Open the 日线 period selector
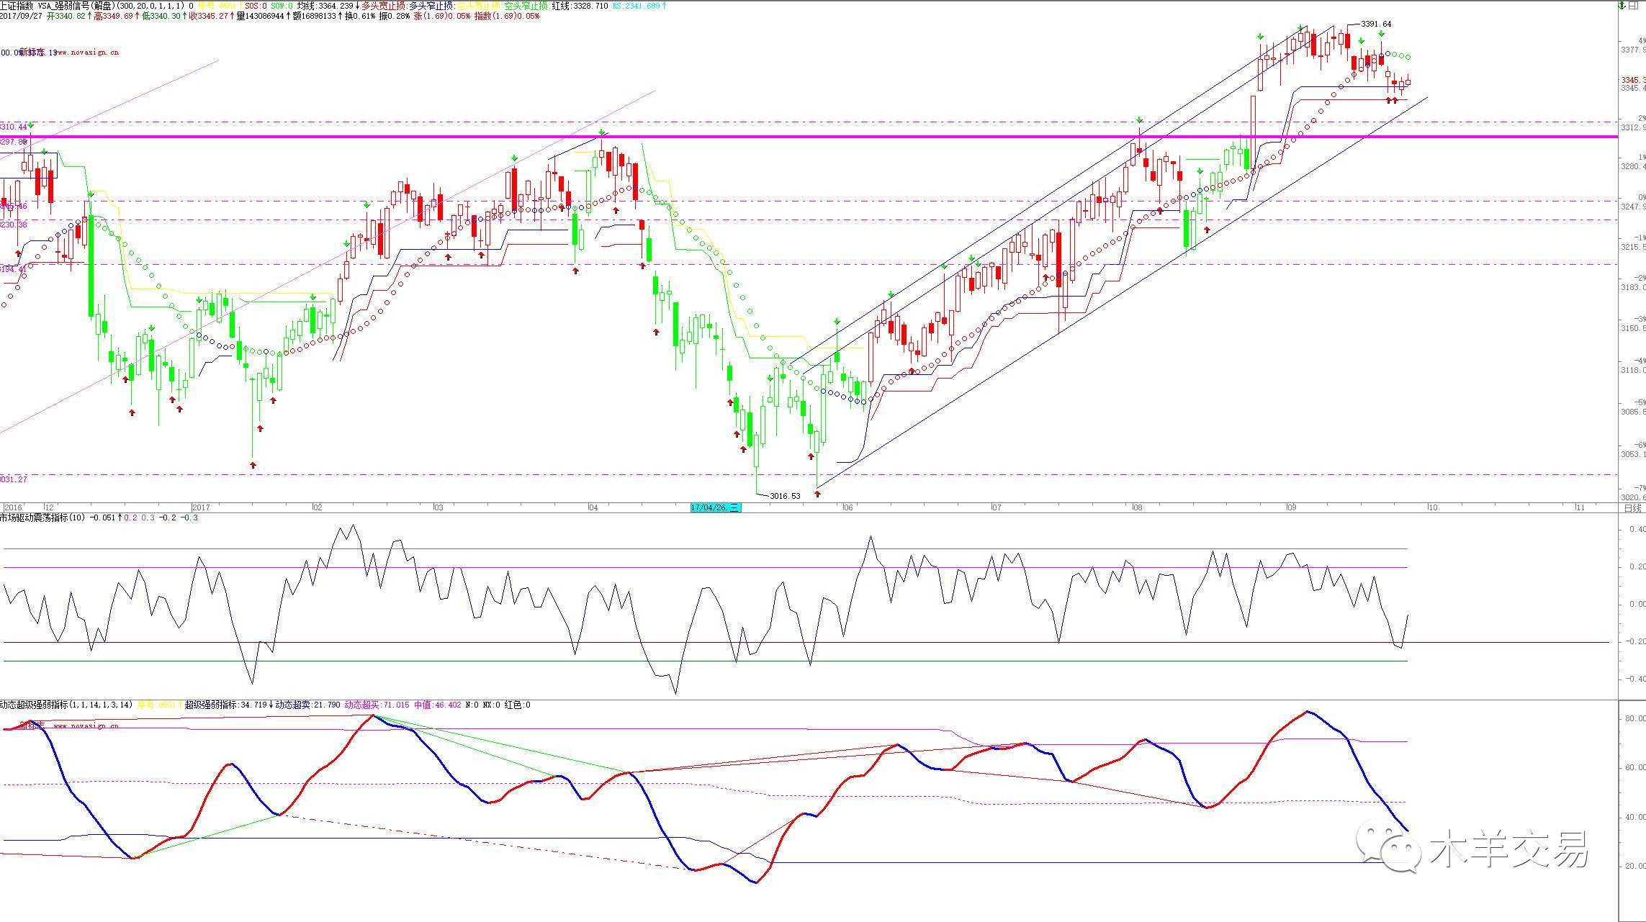Screen dimensions: 1646x922 (x=1633, y=508)
